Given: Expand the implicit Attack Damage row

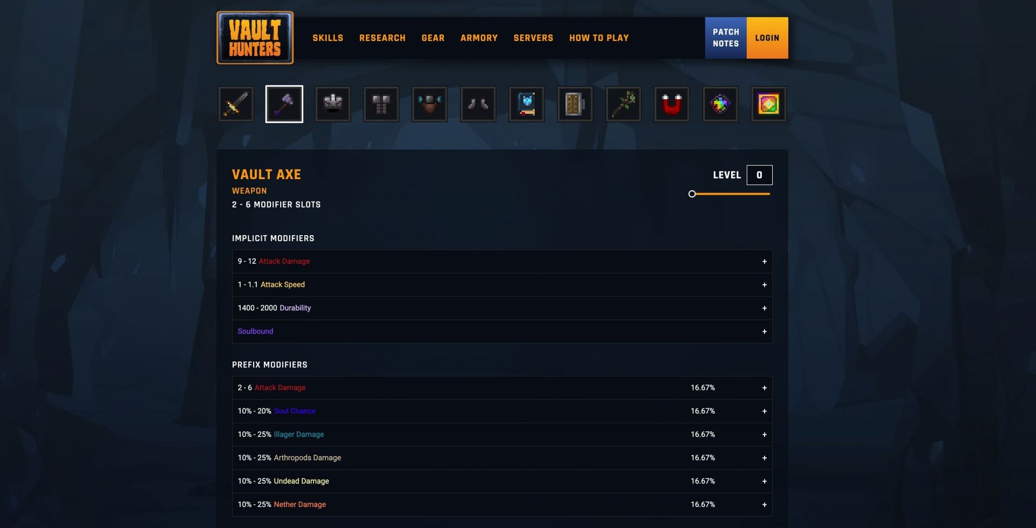Looking at the screenshot, I should [x=502, y=261].
